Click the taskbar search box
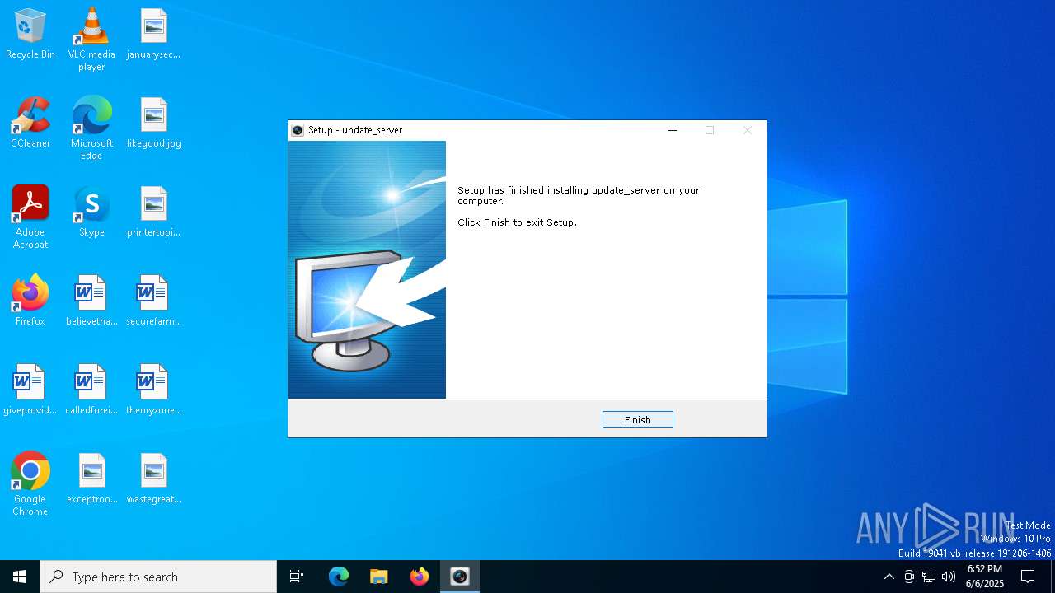 point(158,577)
